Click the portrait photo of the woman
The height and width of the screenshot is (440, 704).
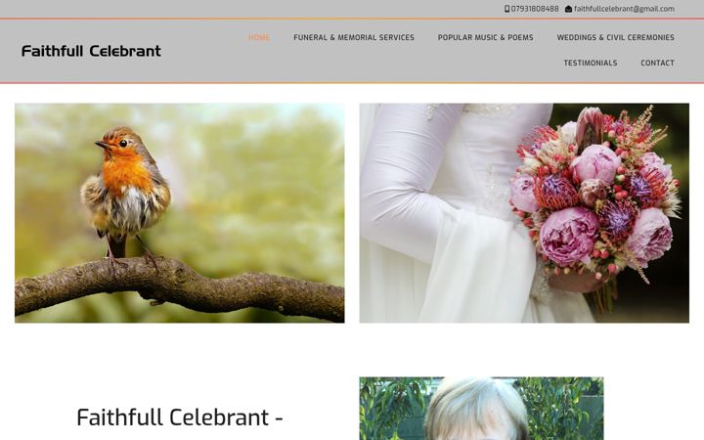[481, 409]
